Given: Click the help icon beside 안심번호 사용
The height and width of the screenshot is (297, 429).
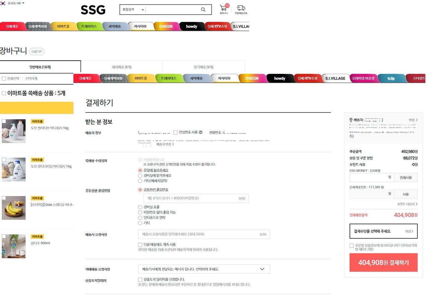Looking at the screenshot, I should coord(201,133).
